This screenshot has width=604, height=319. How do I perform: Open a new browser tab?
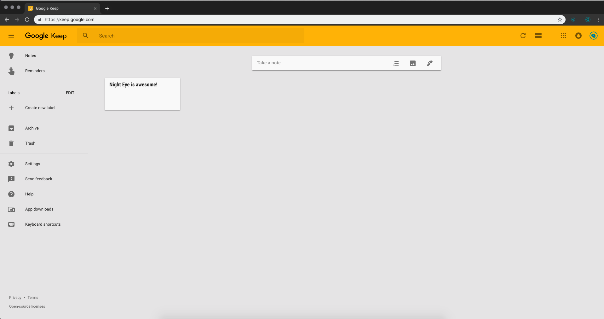[107, 9]
